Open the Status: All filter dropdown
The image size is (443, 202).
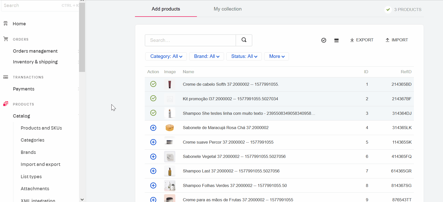[x=244, y=56]
